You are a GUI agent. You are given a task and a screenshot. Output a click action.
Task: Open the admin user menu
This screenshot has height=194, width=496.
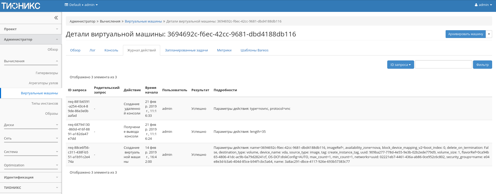pos(483,5)
